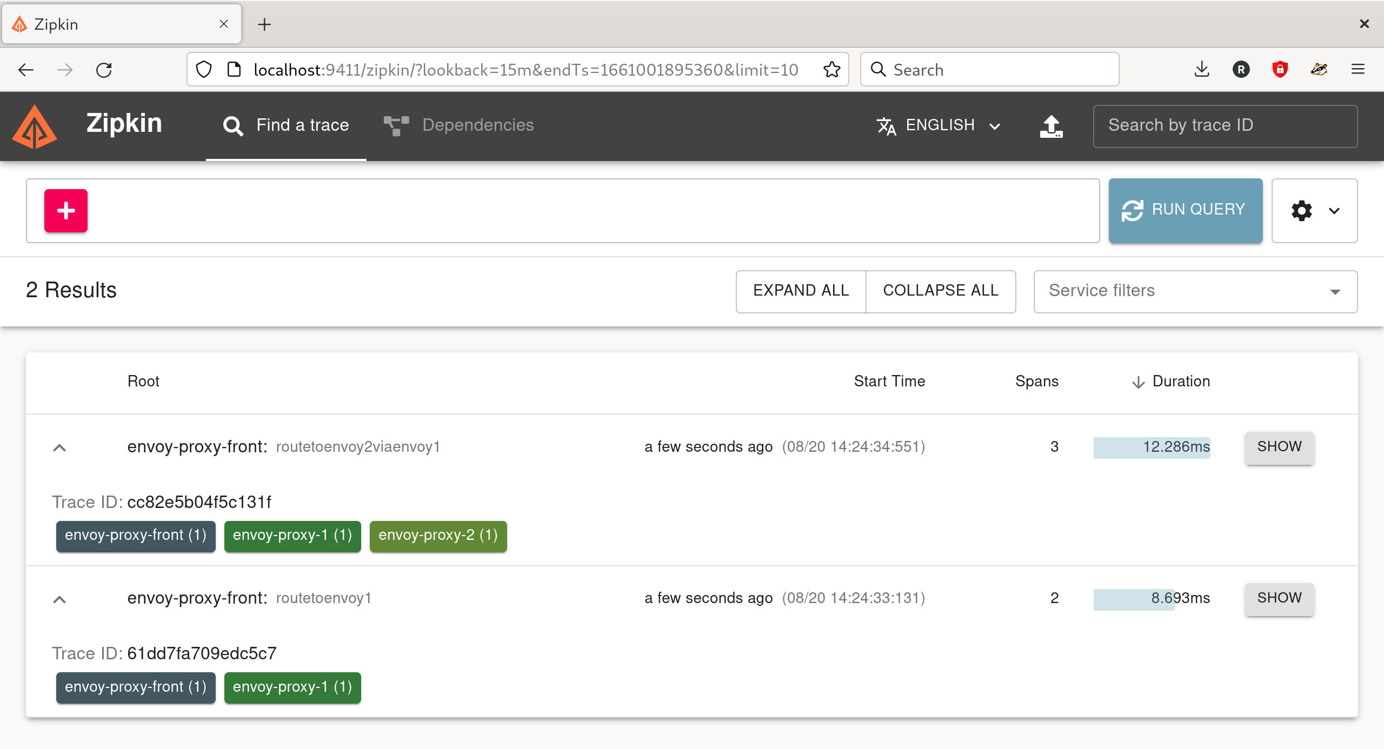Show the 12.286ms trace details
Screen dimensions: 1384x749
coord(1279,447)
